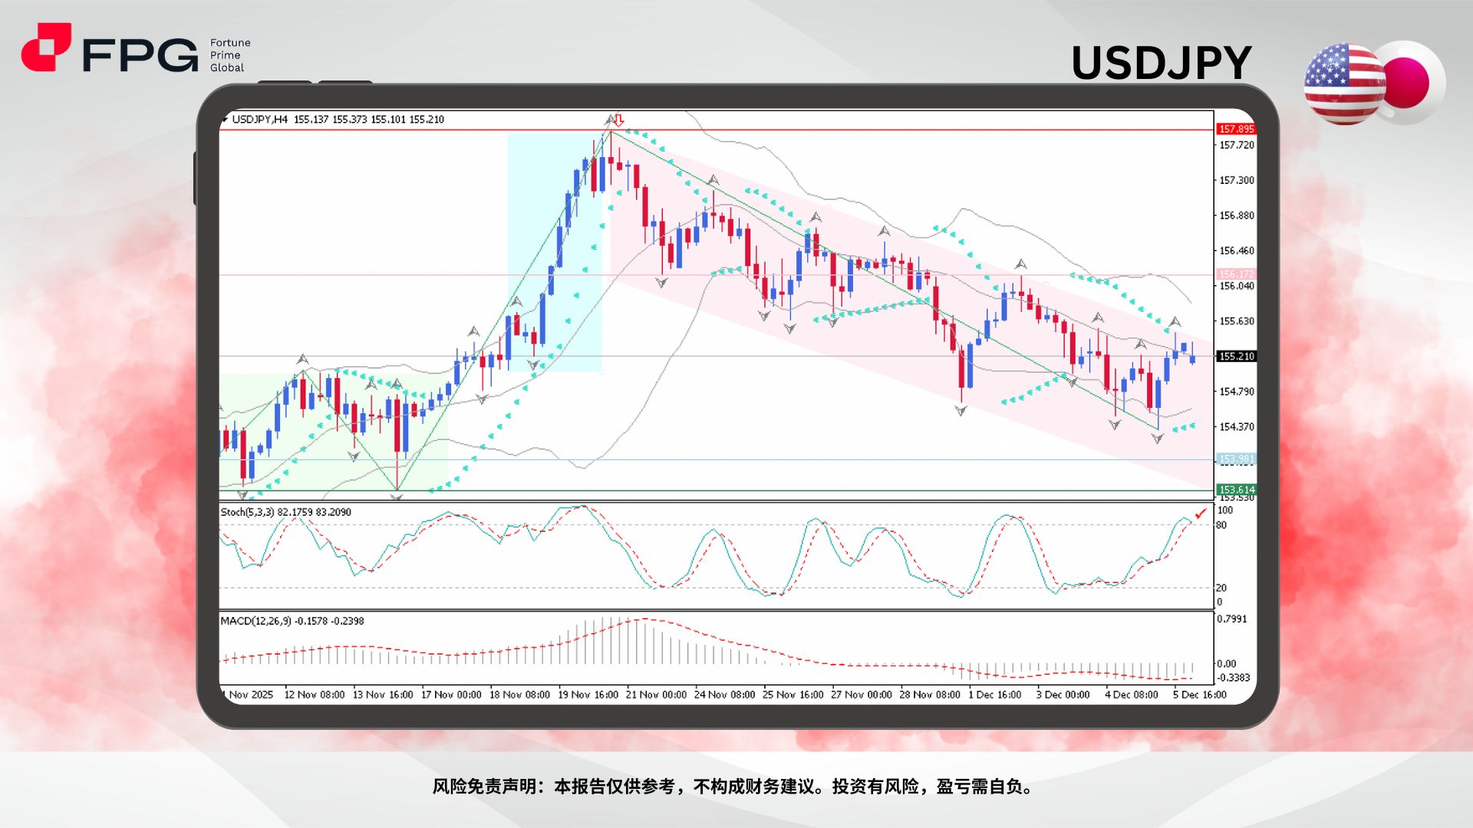Image resolution: width=1473 pixels, height=828 pixels.
Task: Click the 157.895 resistance price label
Action: click(x=1236, y=129)
